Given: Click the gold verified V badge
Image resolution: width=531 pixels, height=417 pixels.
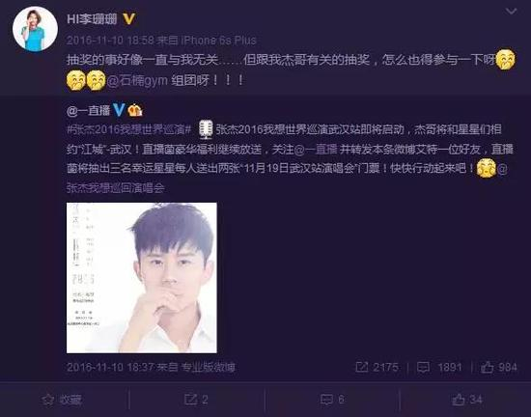Looking at the screenshot, I should [x=129, y=19].
